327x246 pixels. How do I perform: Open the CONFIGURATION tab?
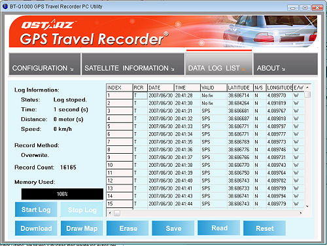44,64
